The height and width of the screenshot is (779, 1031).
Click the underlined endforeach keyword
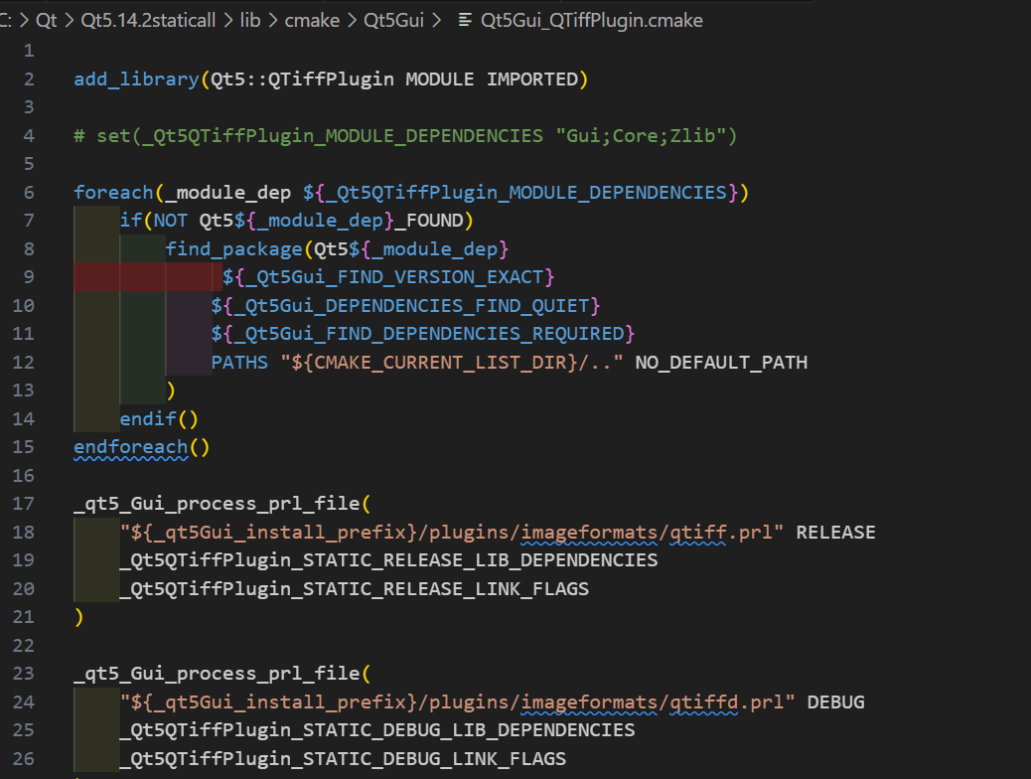130,447
